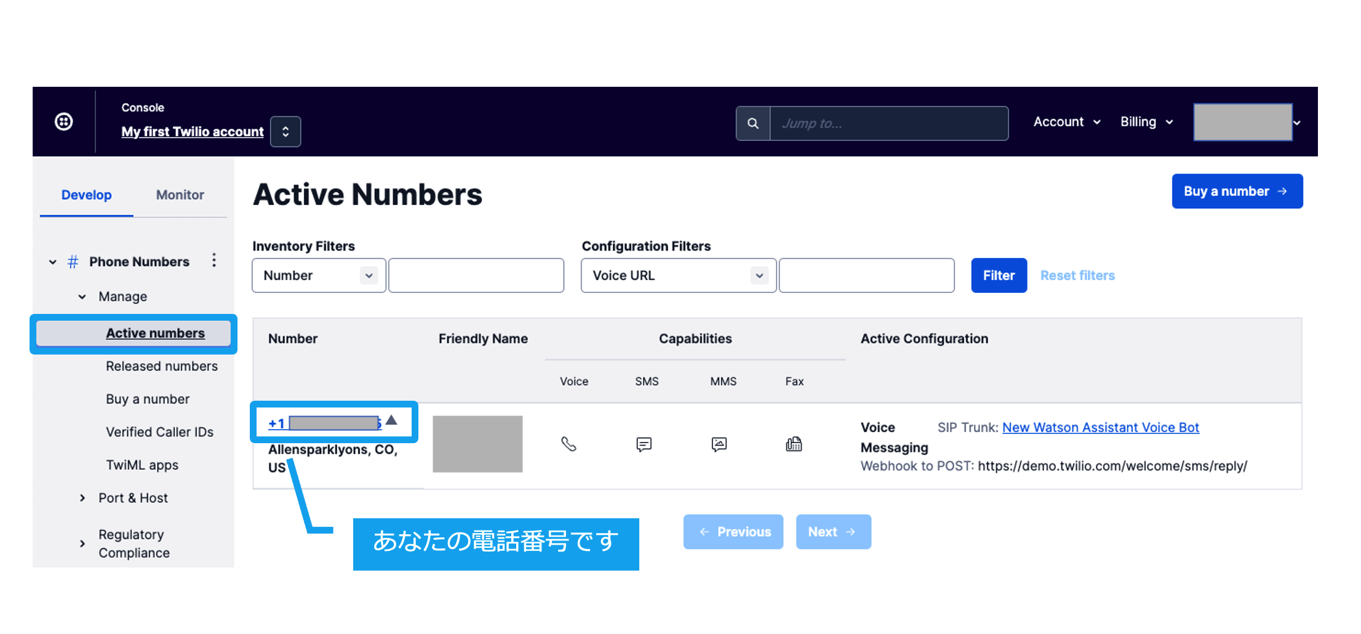
Task: Open Active numbers in sidebar
Action: (x=155, y=333)
